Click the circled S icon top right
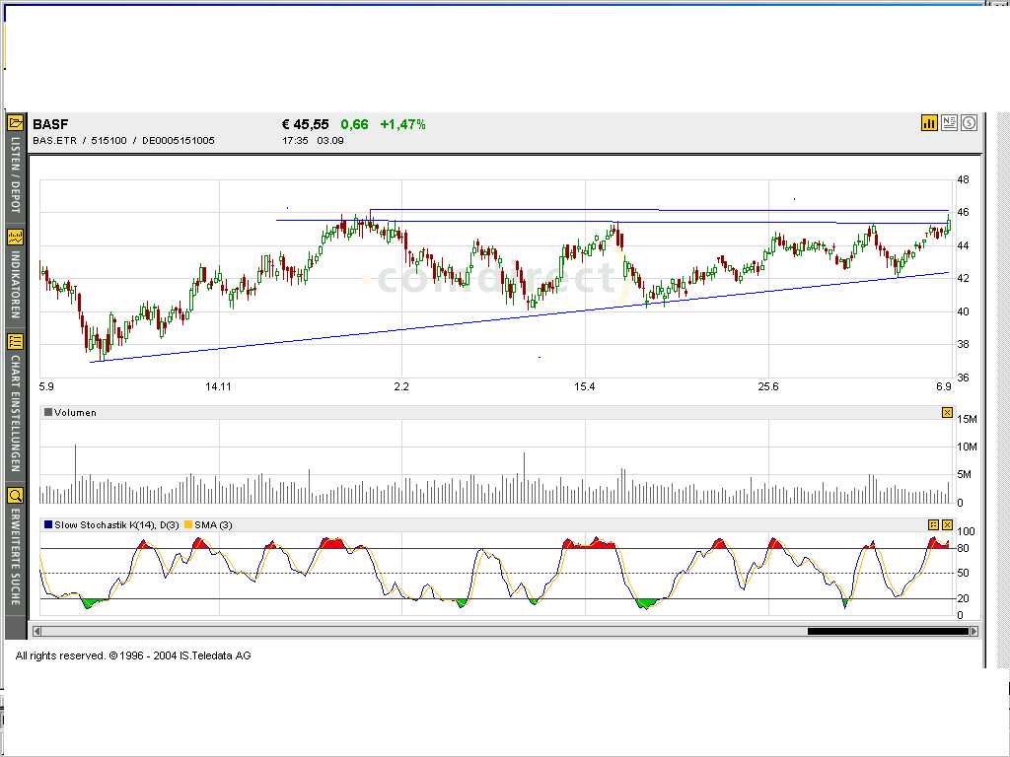This screenshot has width=1010, height=757. click(967, 122)
